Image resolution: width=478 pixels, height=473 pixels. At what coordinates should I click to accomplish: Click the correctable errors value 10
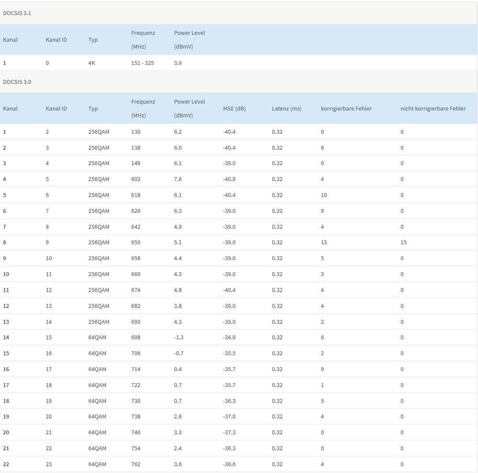(x=324, y=195)
